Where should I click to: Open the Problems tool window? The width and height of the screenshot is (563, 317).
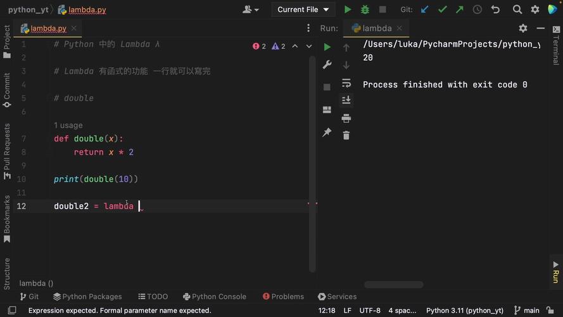tap(283, 297)
